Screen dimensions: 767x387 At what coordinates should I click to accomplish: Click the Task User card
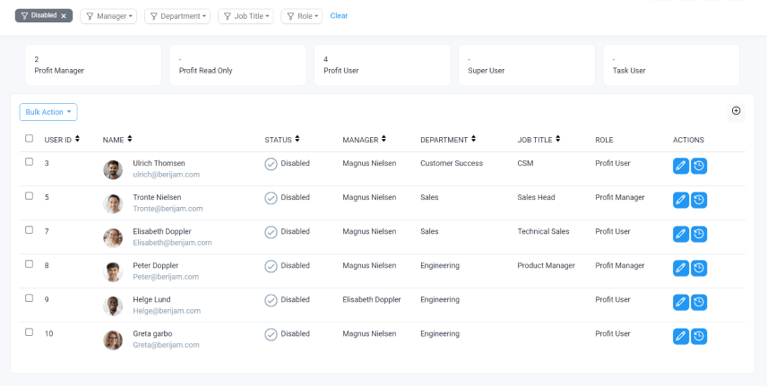[671, 65]
